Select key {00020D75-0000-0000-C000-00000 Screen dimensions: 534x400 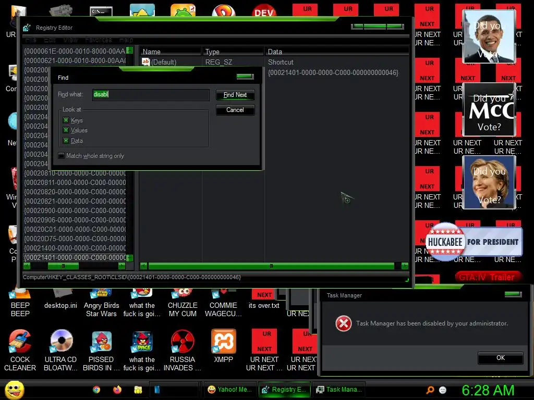(75, 239)
